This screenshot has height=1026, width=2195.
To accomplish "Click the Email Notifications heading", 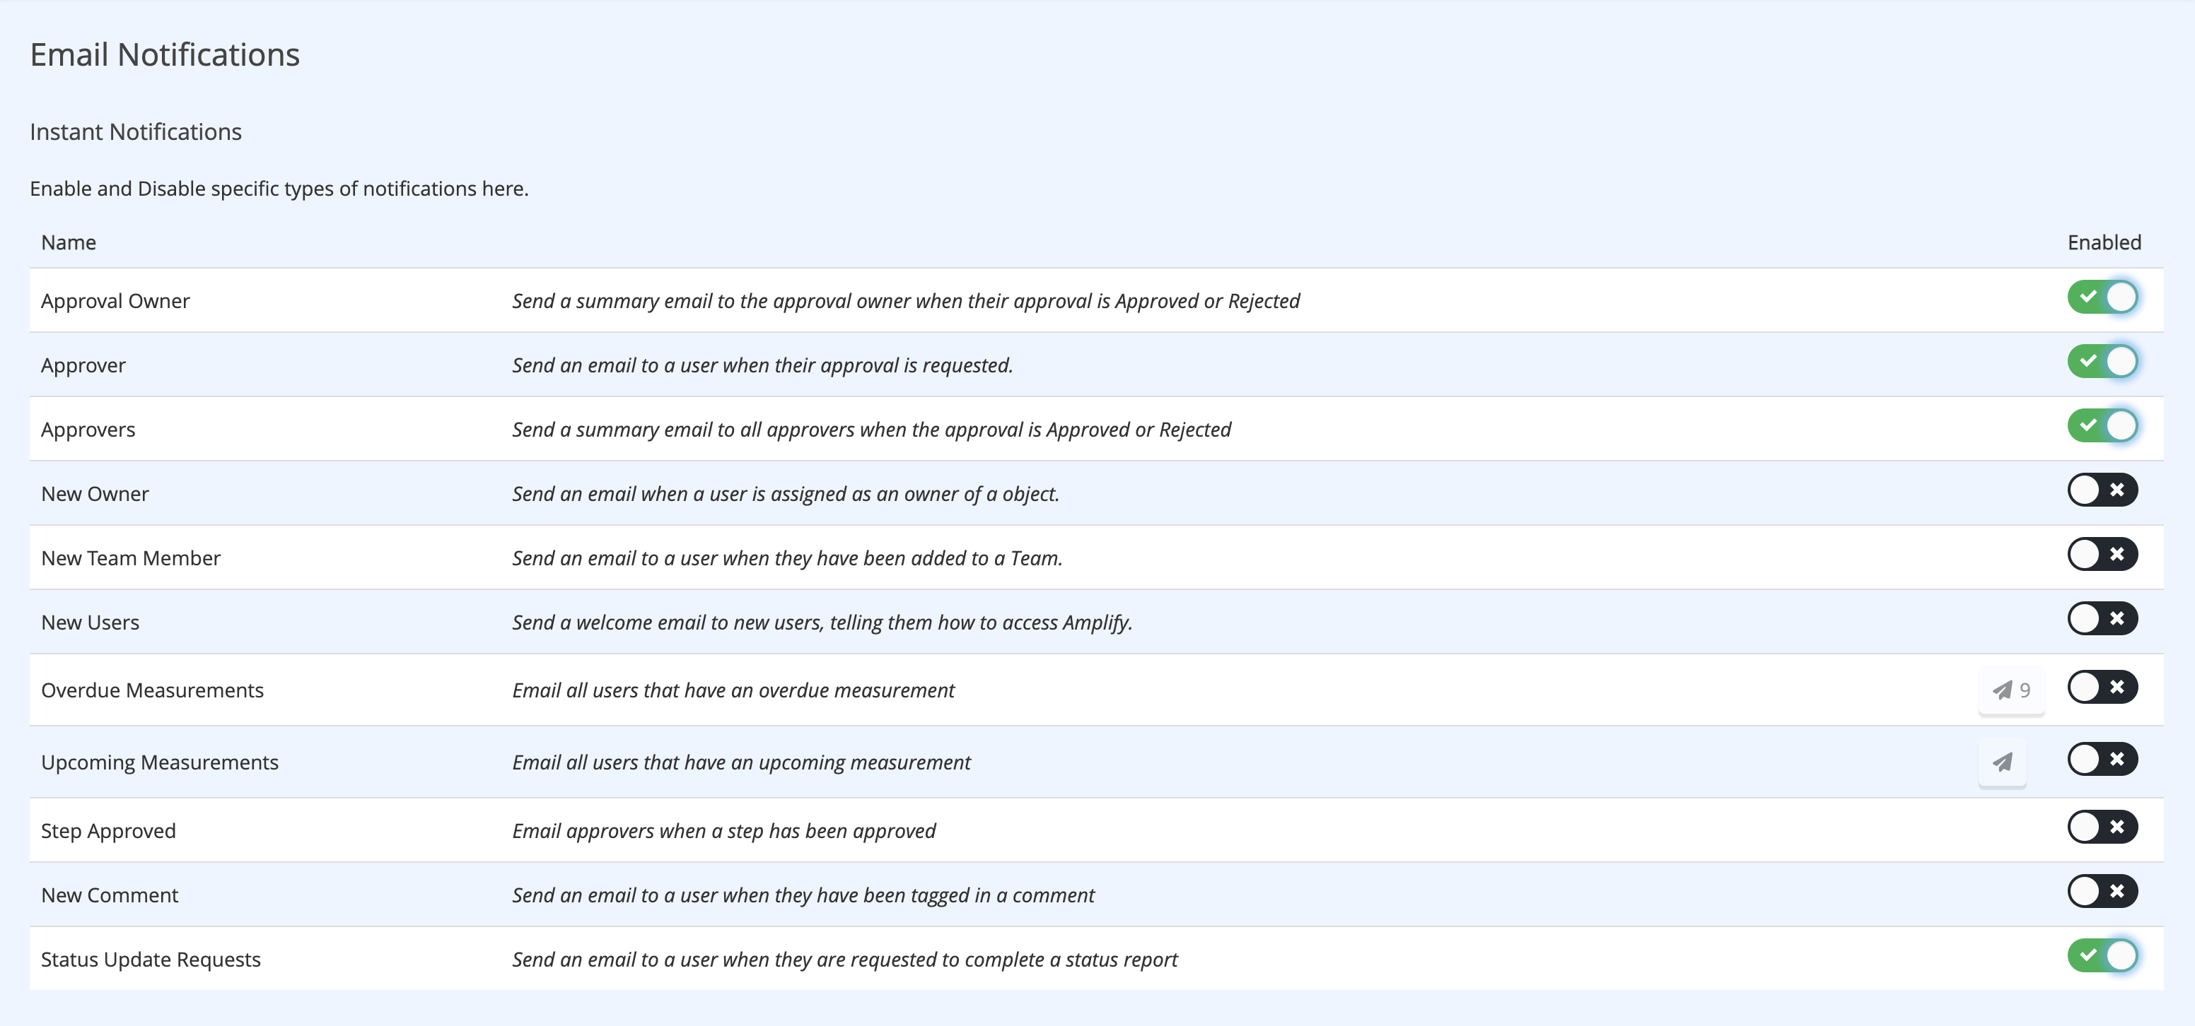I will point(165,54).
